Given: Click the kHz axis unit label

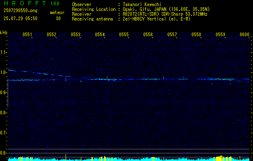Looking at the screenshot, I should tap(4, 33).
